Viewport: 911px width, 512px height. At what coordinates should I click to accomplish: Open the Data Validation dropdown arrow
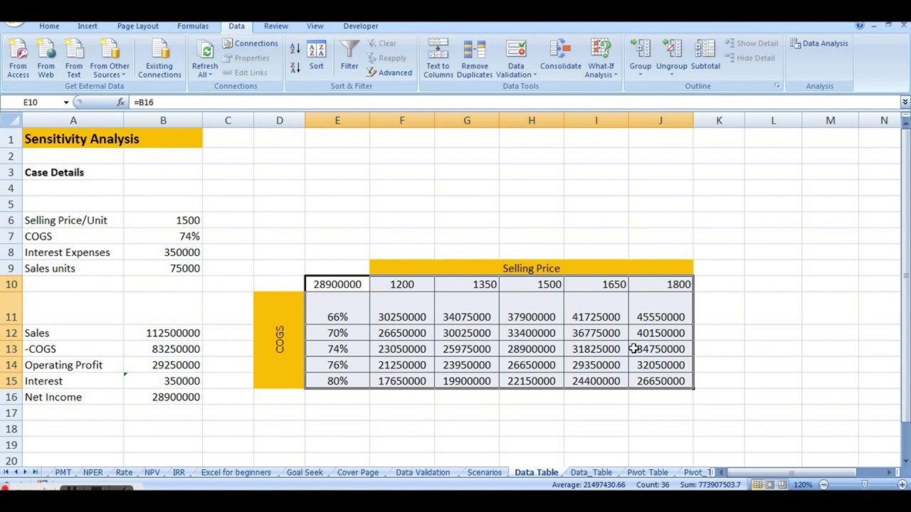tap(535, 75)
